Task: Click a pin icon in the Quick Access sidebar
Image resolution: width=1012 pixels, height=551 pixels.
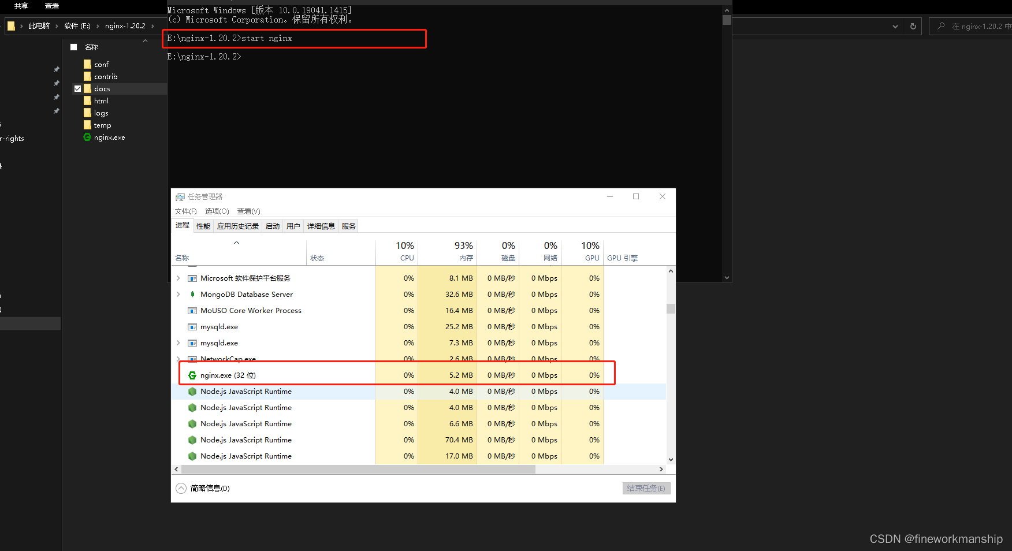Action: pyautogui.click(x=56, y=69)
